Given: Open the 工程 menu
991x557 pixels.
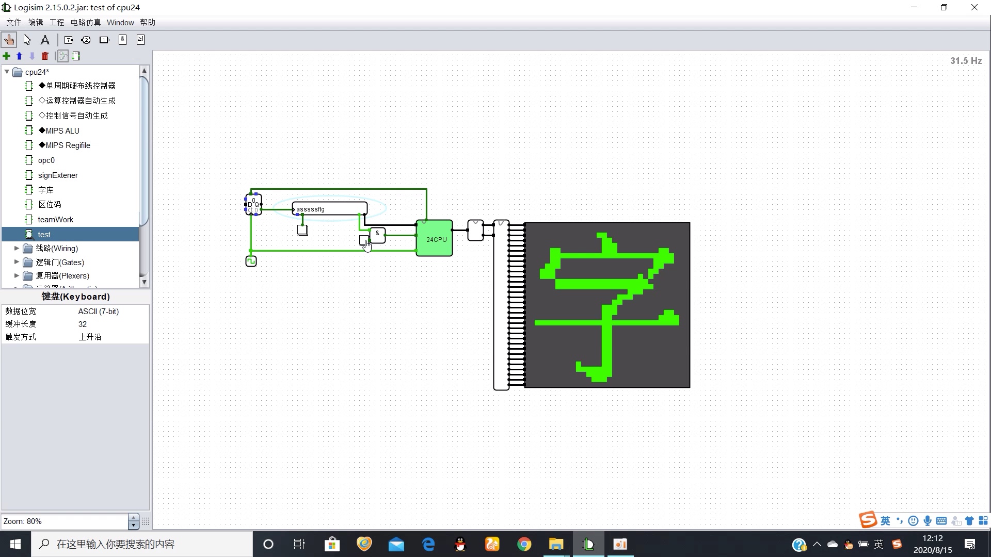Looking at the screenshot, I should pyautogui.click(x=57, y=22).
